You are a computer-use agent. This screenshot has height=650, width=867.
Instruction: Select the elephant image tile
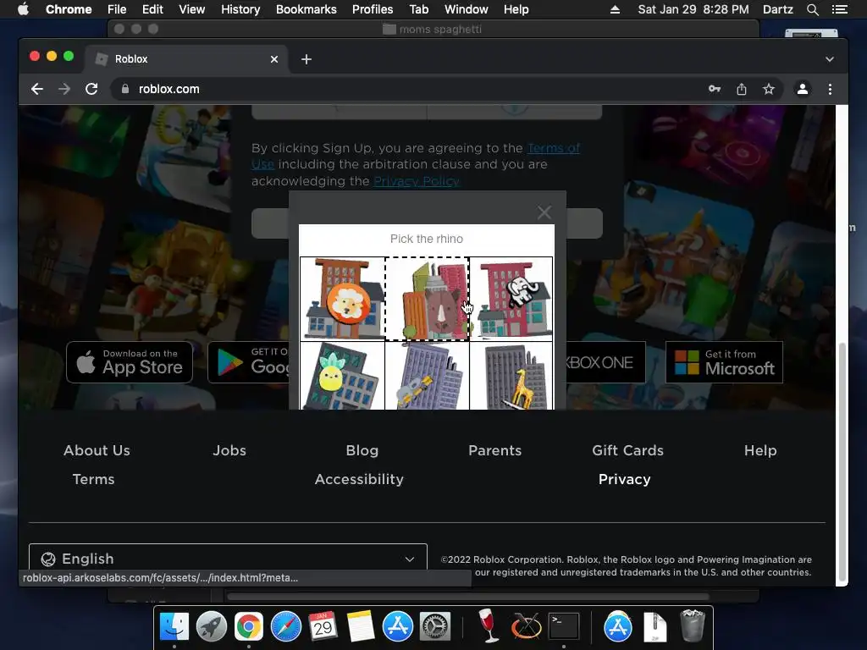tap(511, 299)
